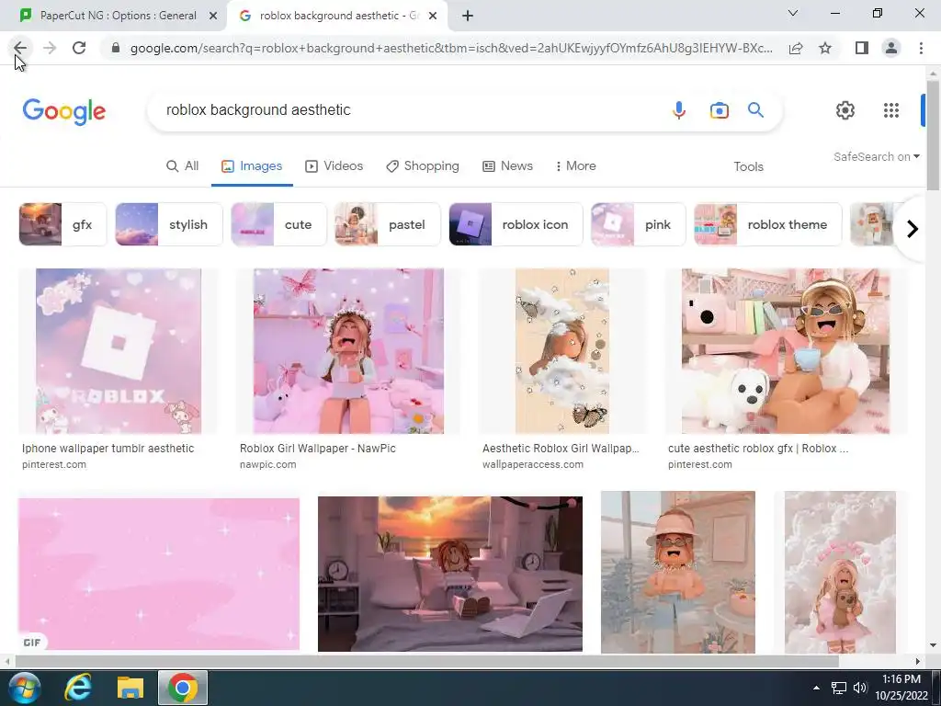This screenshot has width=941, height=706.
Task: Start voice search with the microphone icon
Action: [x=679, y=110]
